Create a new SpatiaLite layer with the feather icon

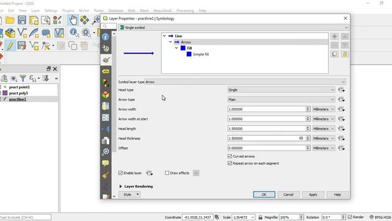coord(34,33)
